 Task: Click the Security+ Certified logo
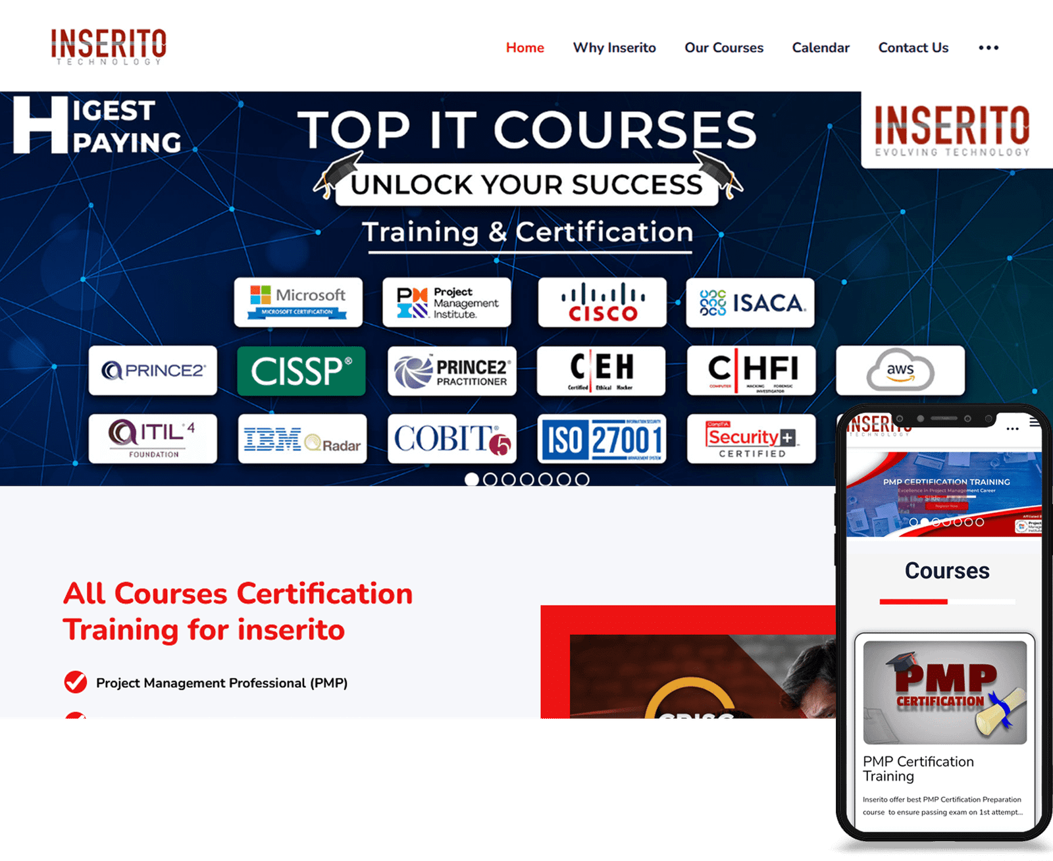(x=752, y=439)
